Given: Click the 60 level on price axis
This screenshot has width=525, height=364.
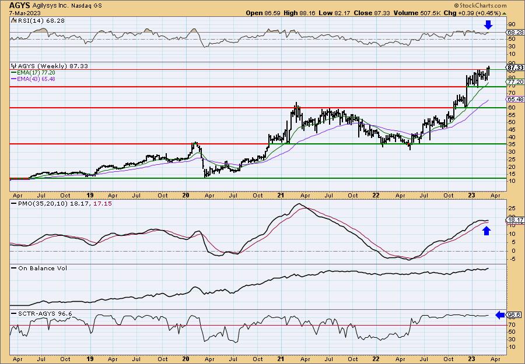Looking at the screenshot, I should tap(511, 108).
